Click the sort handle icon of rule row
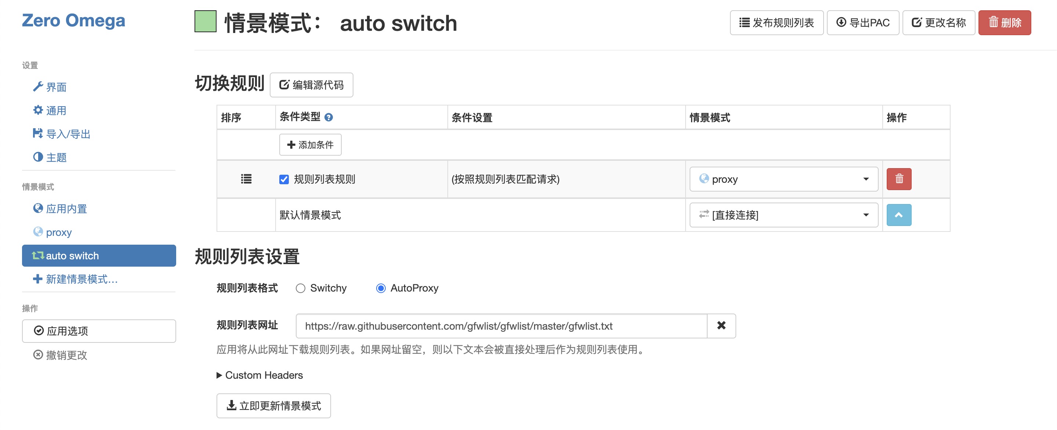 click(x=246, y=179)
